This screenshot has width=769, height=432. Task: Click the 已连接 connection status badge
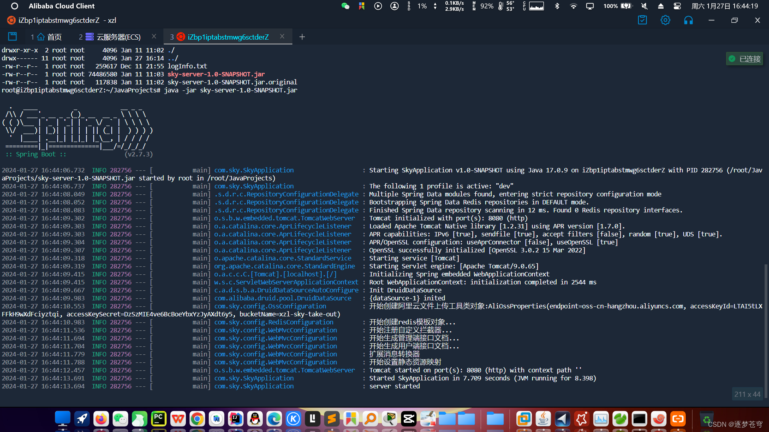click(745, 59)
